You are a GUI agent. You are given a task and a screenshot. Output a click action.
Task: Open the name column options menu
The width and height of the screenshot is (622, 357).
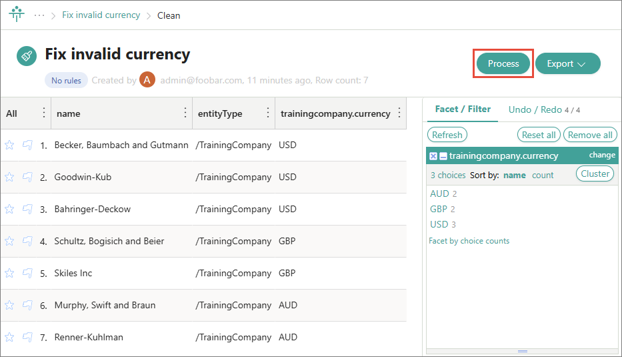pos(185,113)
